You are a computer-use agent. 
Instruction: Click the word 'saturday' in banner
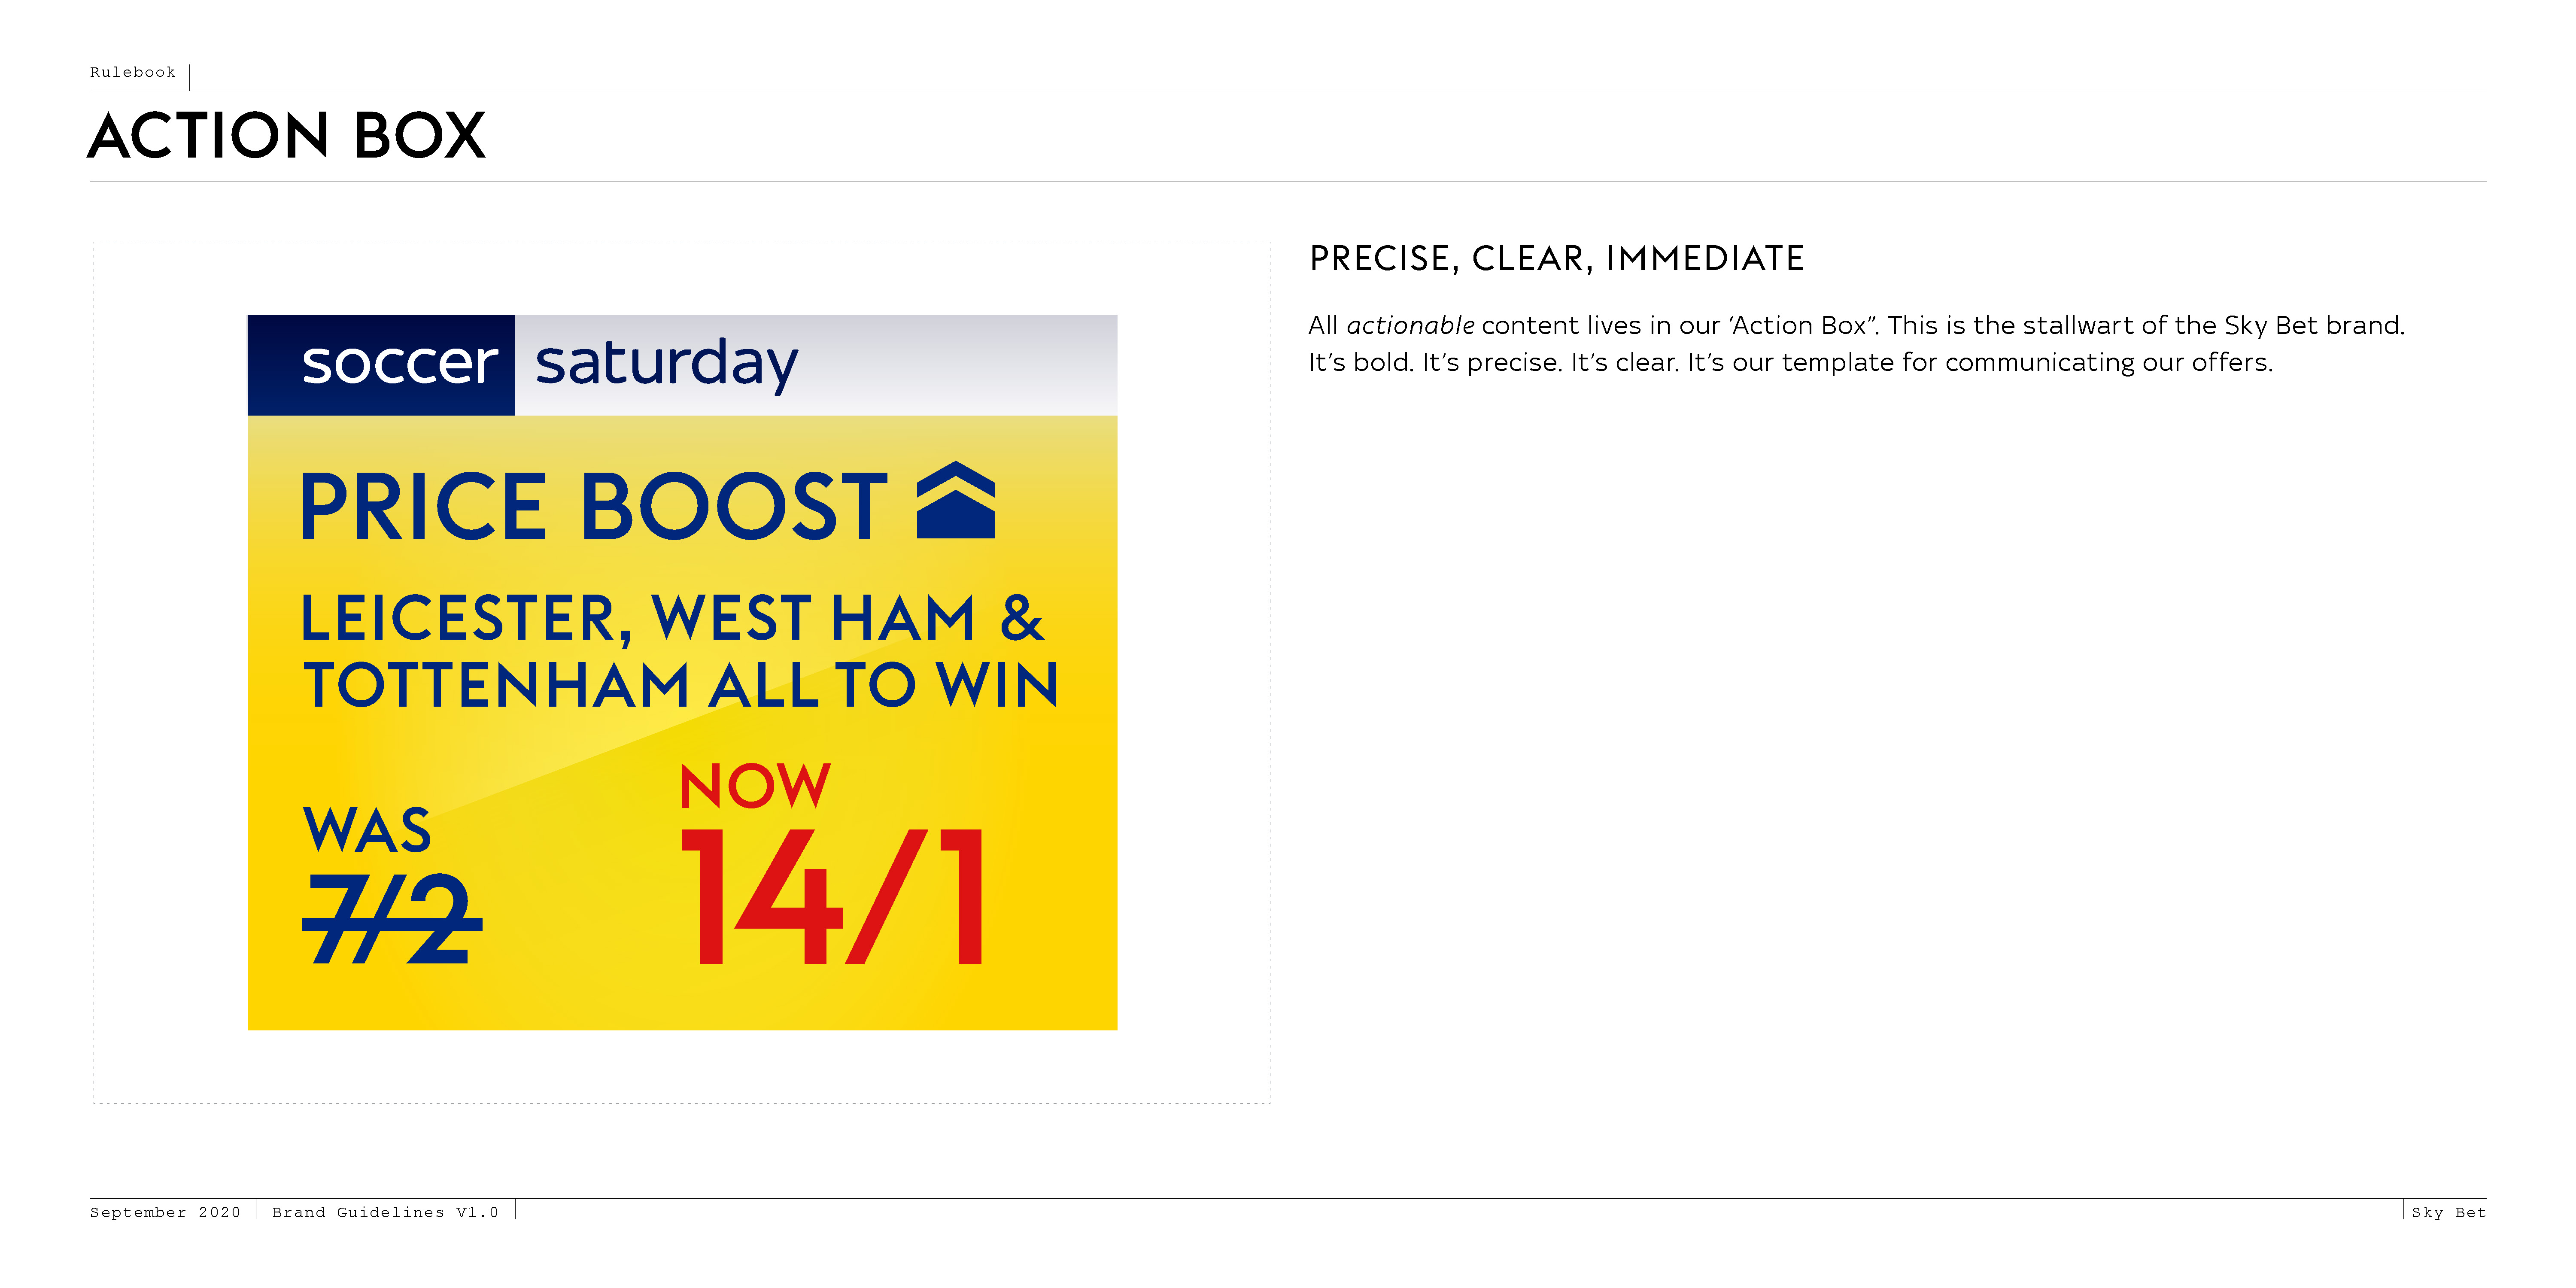coord(666,364)
